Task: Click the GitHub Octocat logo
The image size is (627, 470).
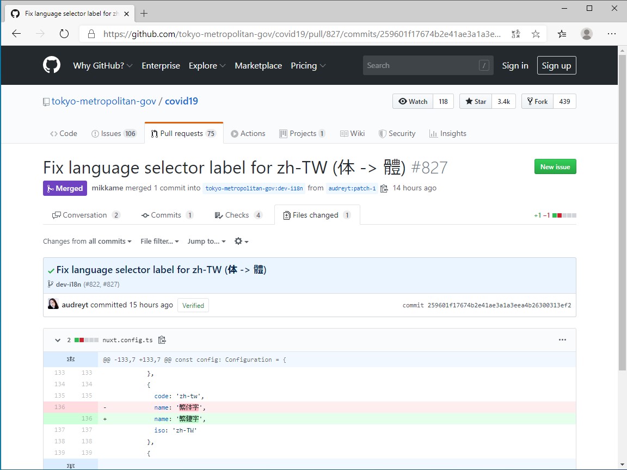Action: point(52,65)
